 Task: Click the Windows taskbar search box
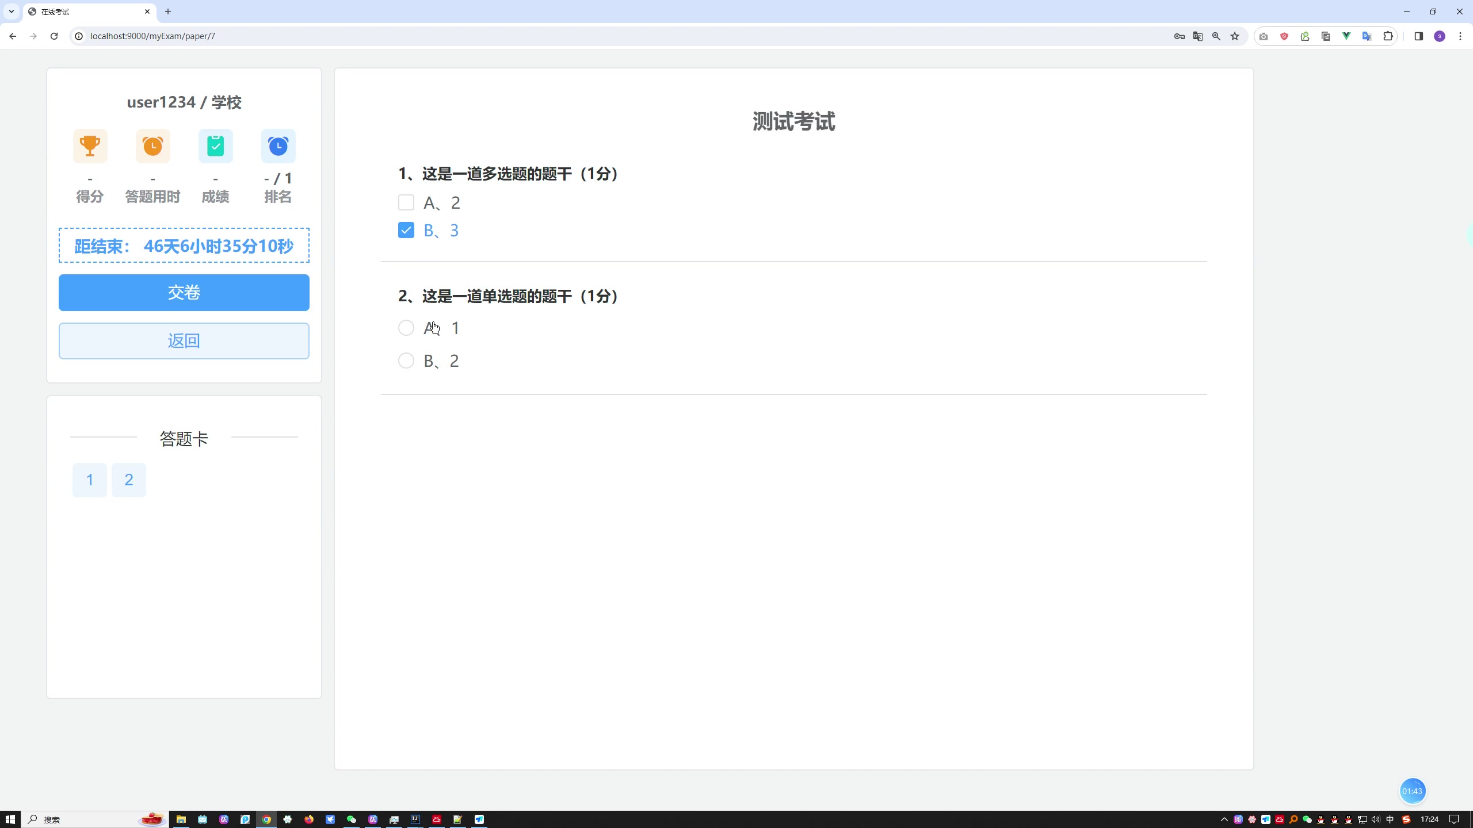point(95,819)
